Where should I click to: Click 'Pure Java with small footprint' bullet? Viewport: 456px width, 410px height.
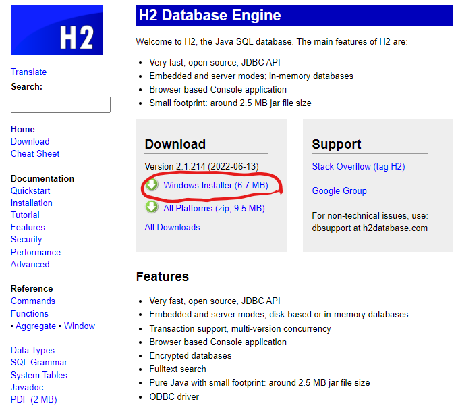click(260, 383)
